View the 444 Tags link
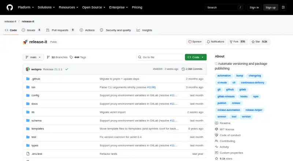 coord(78,57)
